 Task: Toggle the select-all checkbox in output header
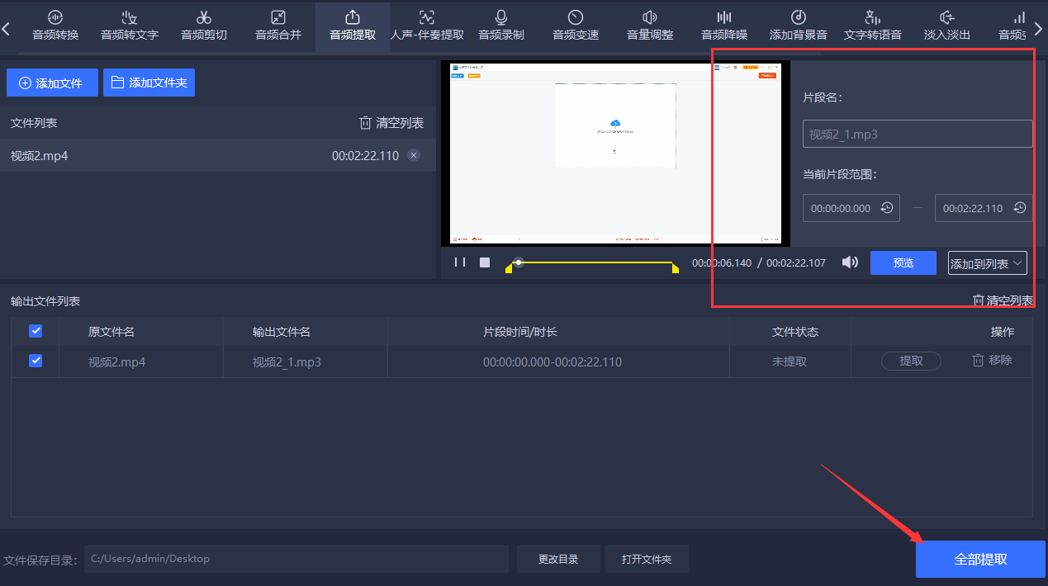[36, 331]
